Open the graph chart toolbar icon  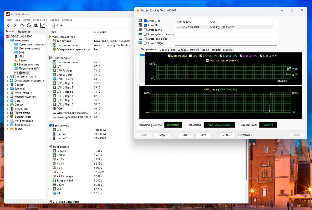(43, 25)
